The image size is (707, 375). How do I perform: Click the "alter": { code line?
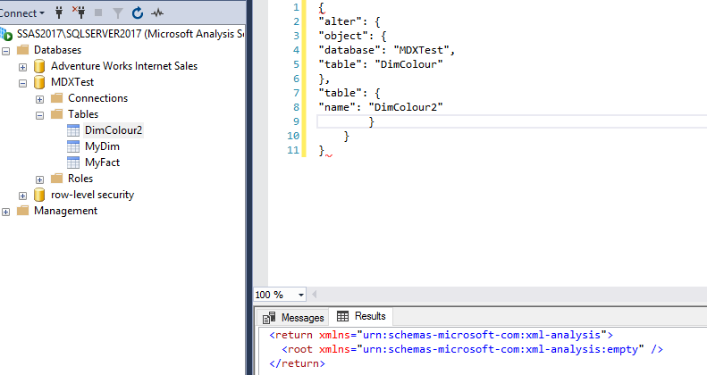(349, 21)
